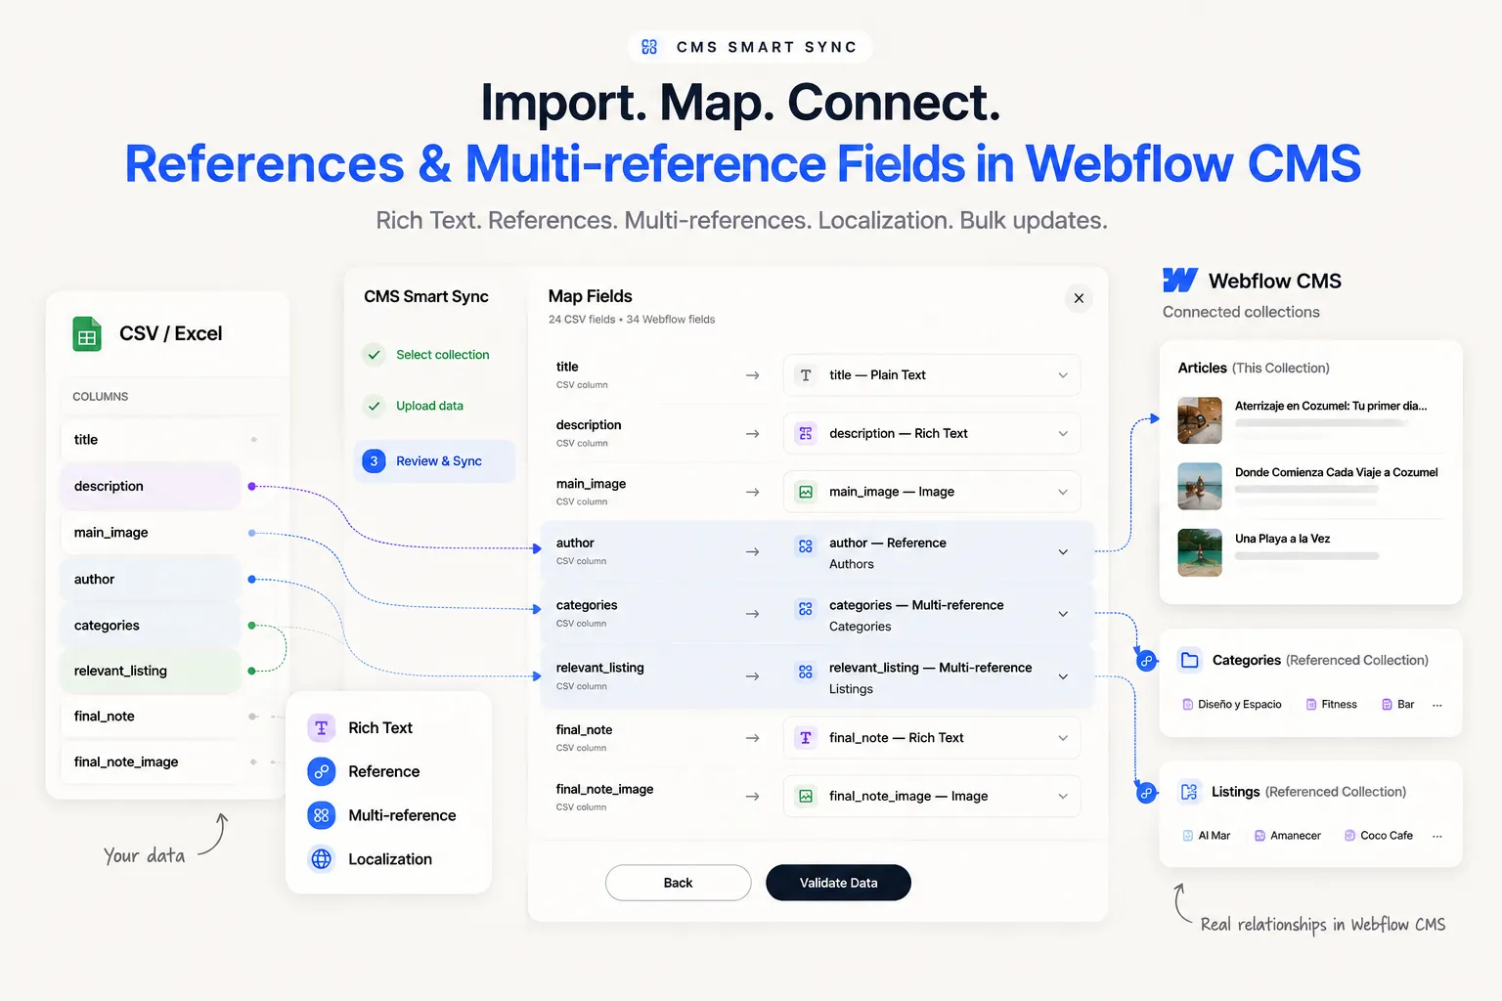Click the Localization globe icon
1502x1001 pixels.
click(322, 859)
